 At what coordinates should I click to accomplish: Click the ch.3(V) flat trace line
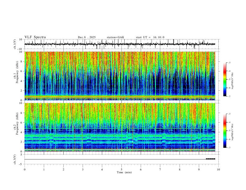[x=115, y=159]
